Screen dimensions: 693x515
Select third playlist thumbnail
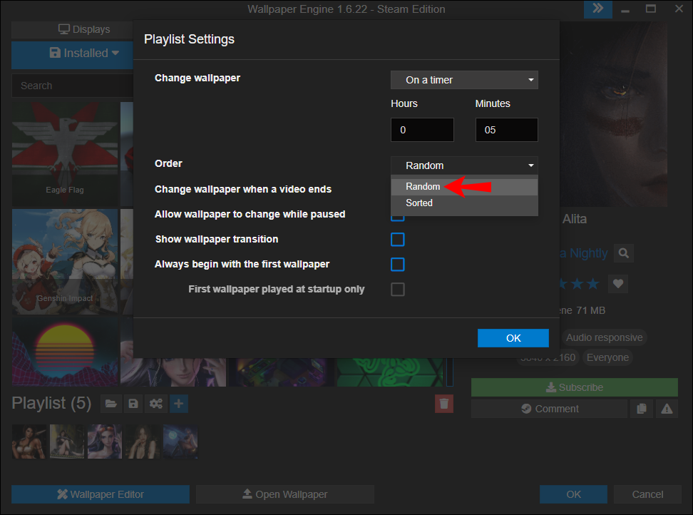(104, 442)
